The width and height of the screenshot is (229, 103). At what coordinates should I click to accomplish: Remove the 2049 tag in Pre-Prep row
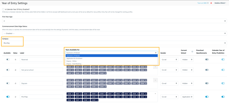point(97,100)
